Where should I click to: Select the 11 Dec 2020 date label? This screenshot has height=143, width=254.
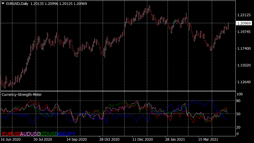coord(142,139)
